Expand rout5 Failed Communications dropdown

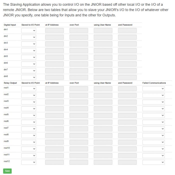[x=153, y=115]
